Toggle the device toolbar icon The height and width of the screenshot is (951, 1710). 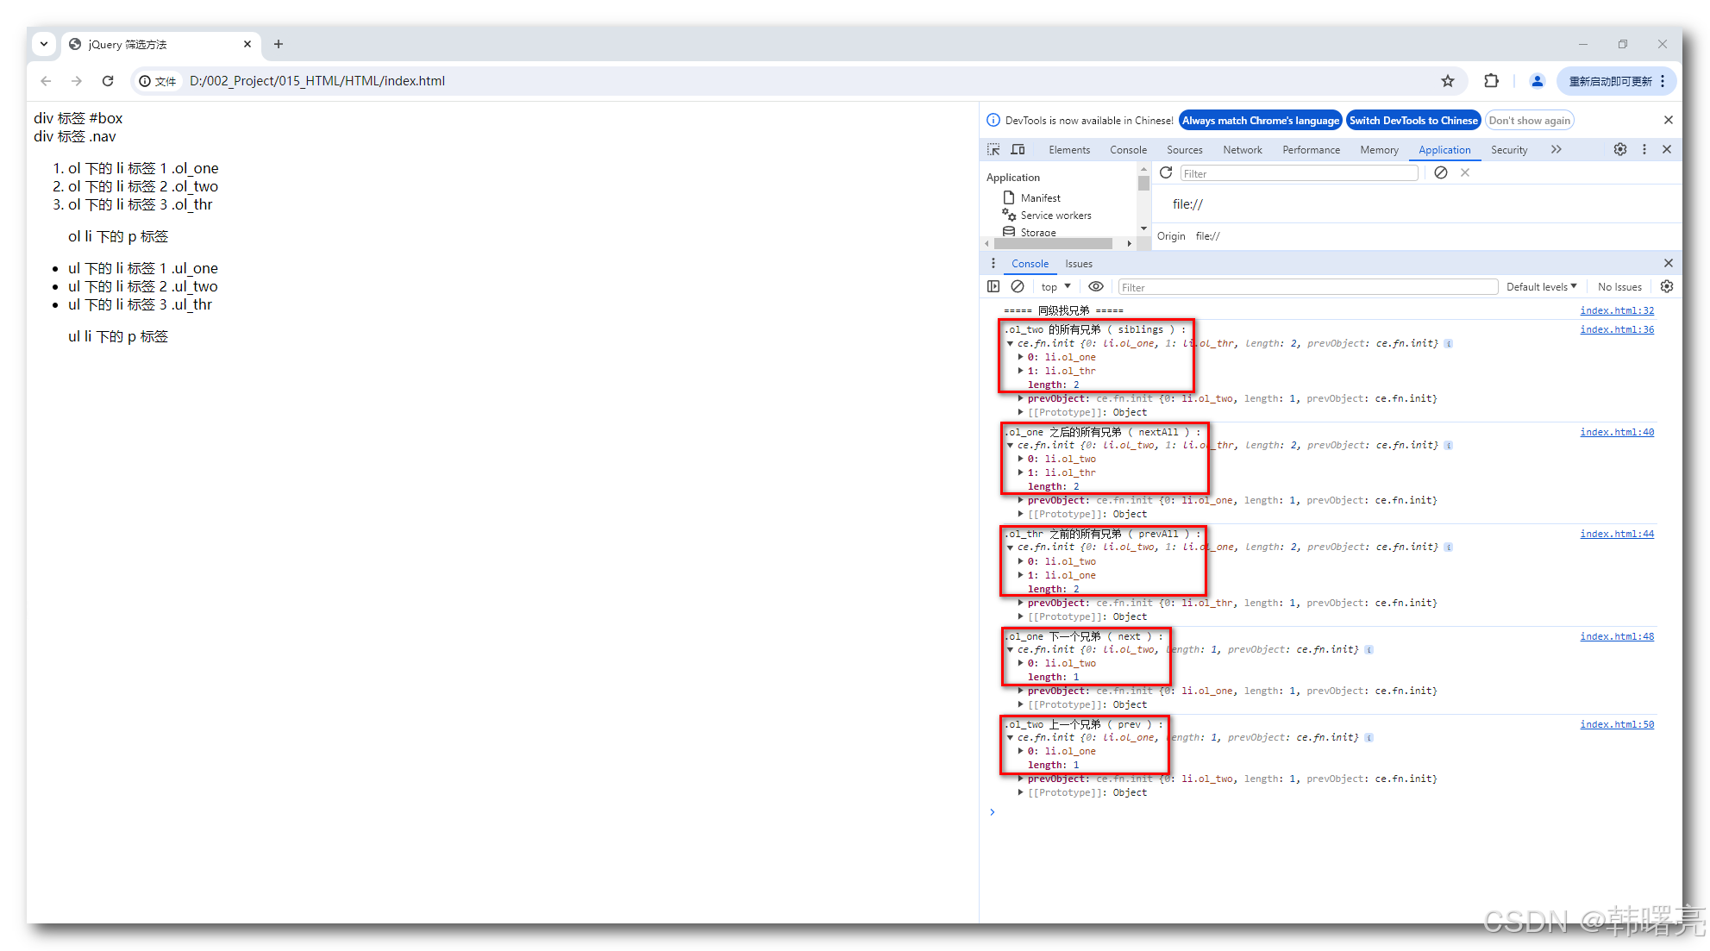tap(1018, 149)
